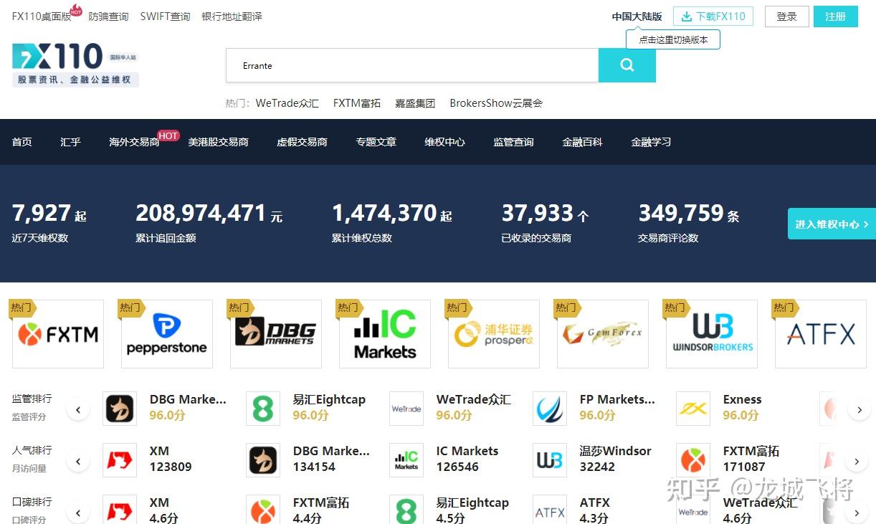Click 温莎Windsor icon in 人气排行 row

(550, 460)
